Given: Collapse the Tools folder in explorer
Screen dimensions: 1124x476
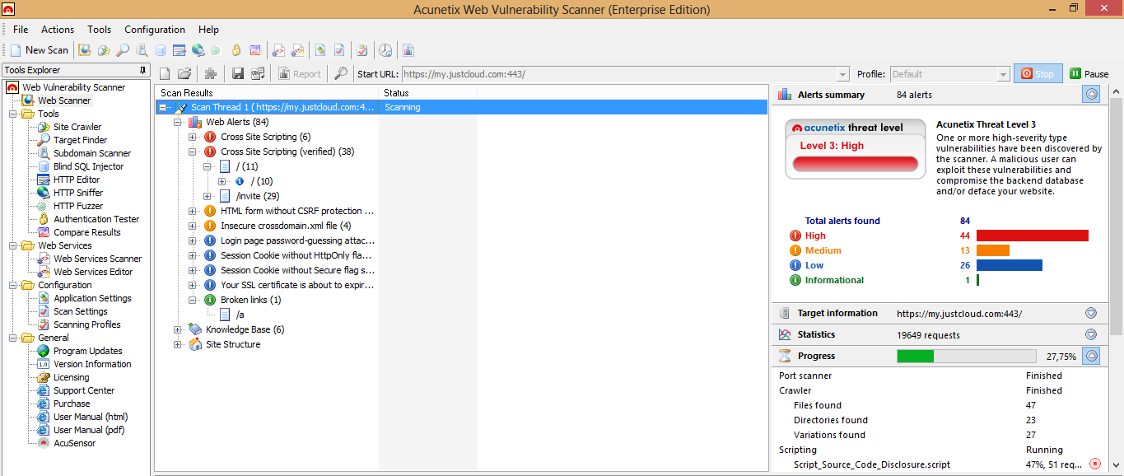Looking at the screenshot, I should tap(13, 114).
